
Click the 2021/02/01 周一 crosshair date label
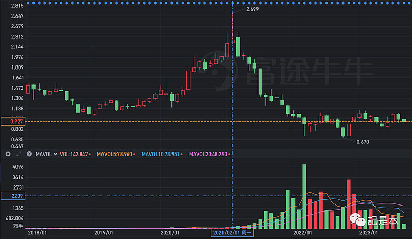232,233
